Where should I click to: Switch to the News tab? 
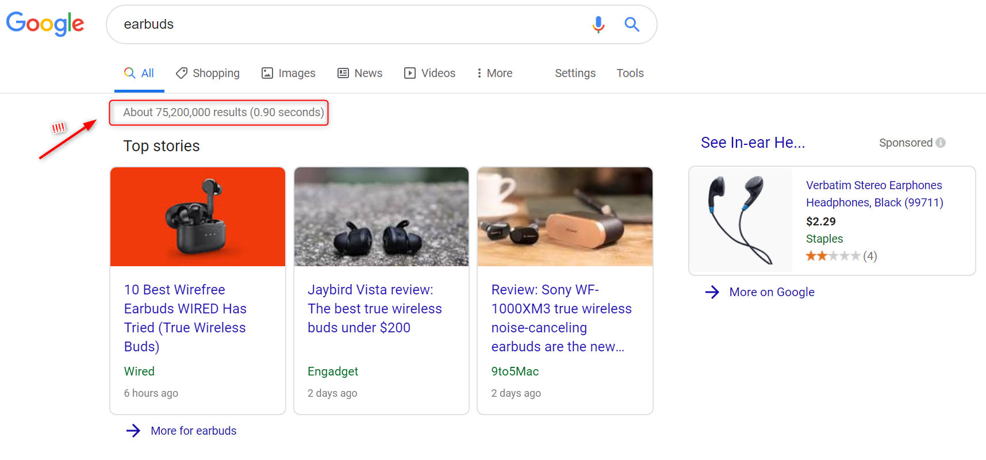[360, 73]
